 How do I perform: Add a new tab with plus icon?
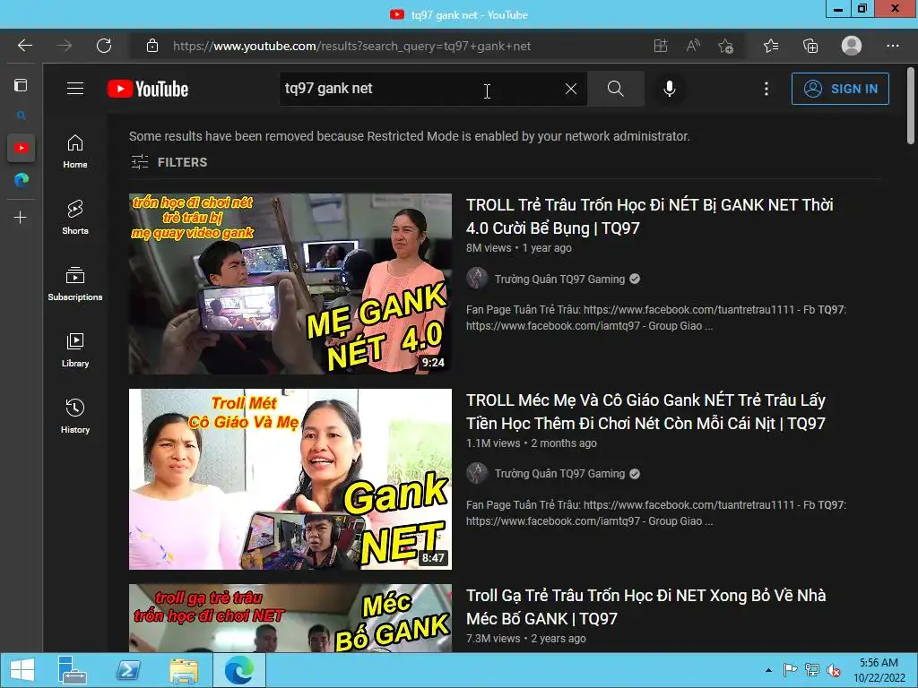(x=21, y=218)
